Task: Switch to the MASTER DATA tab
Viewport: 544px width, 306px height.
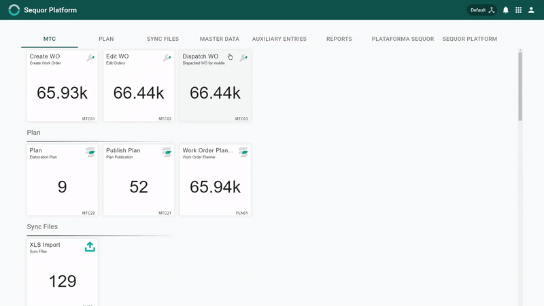Action: pos(219,39)
